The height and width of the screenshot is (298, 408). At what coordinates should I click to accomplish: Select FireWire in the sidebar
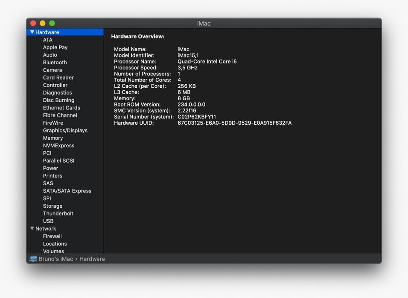(x=53, y=123)
